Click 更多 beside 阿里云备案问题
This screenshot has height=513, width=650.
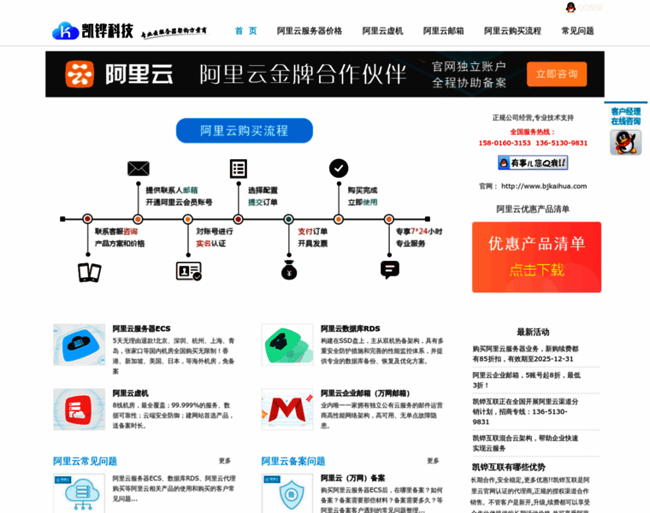click(433, 461)
